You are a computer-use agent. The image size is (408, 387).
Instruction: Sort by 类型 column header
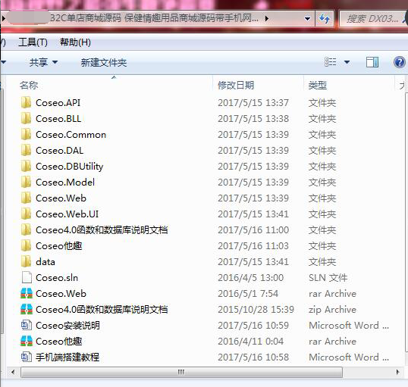tap(349, 85)
